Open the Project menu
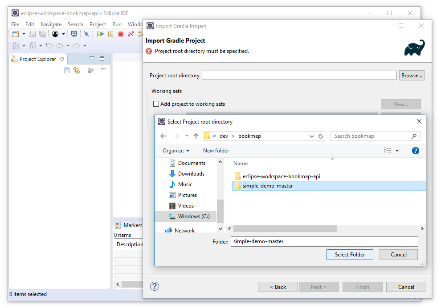 click(98, 24)
